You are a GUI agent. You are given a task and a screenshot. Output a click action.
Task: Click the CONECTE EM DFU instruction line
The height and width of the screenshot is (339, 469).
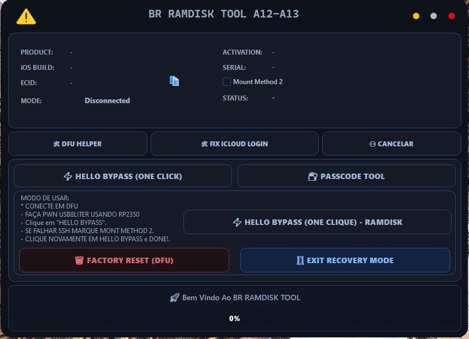click(x=49, y=206)
